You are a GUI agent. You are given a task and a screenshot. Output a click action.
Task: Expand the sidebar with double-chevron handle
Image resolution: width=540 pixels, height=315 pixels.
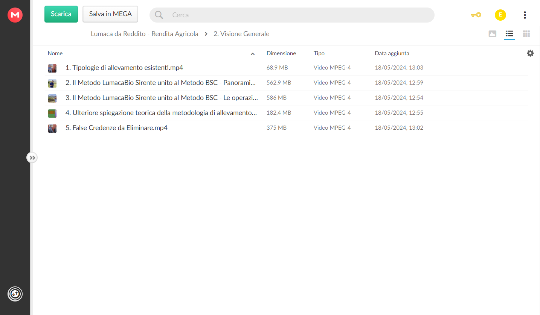coord(32,158)
